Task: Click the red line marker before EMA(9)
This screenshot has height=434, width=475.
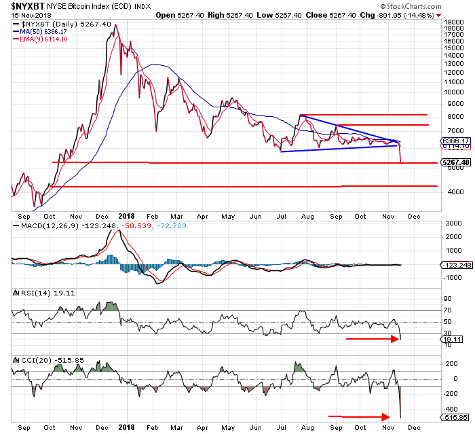Action: [x=16, y=39]
